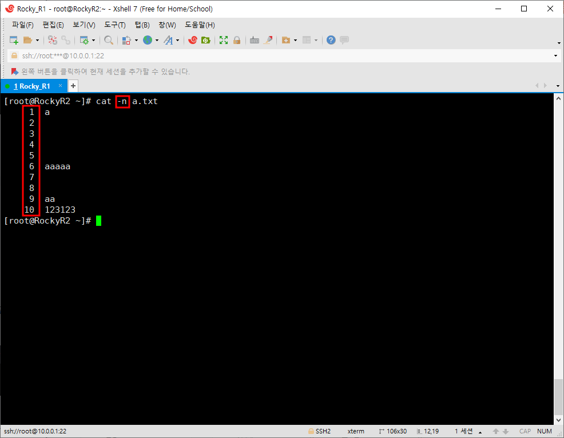Expand toolbar options arrow at right edge
Screen dimensions: 564x438
tap(559, 43)
